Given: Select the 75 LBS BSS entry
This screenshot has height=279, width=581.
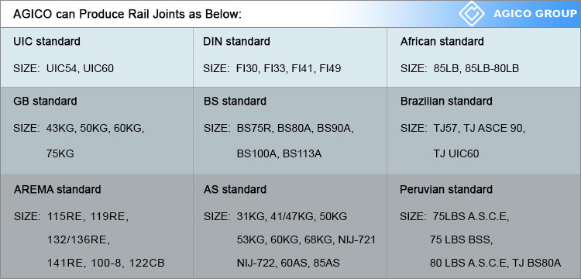Looking at the screenshot, I should coord(462,240).
